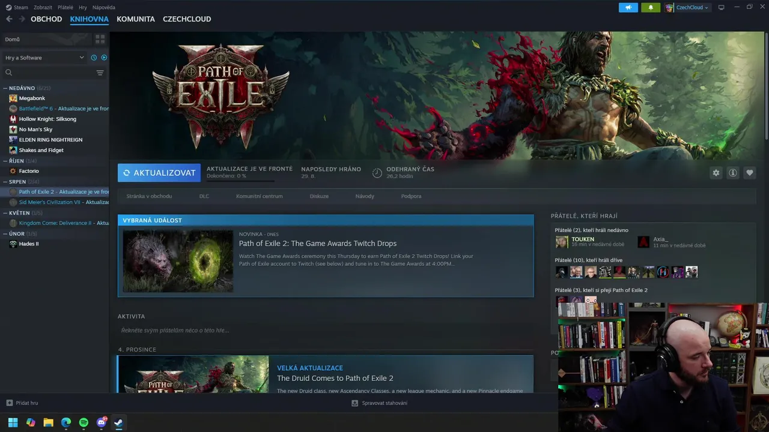Screen dimensions: 769x432
Task: Click the Domů home button
Action: point(46,39)
